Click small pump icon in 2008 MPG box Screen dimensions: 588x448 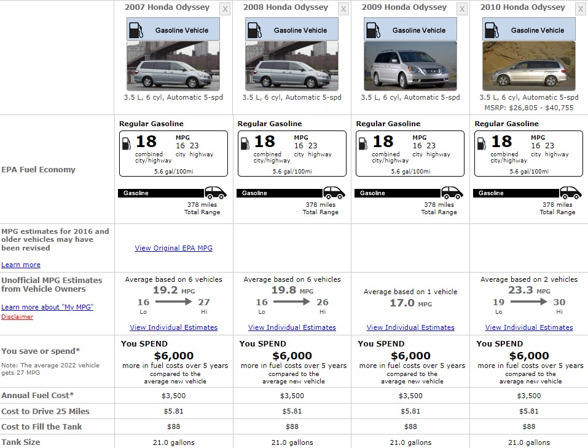pos(245,143)
